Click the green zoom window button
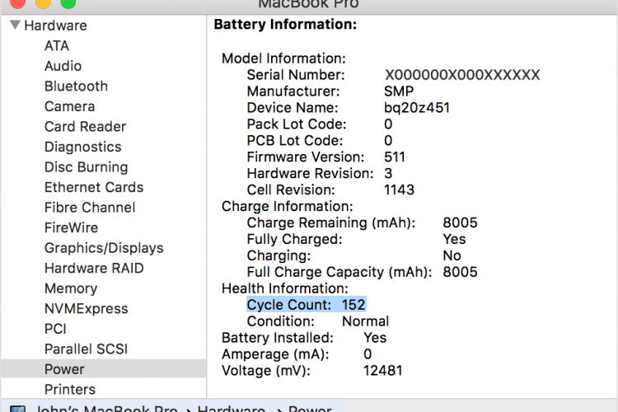 (x=68, y=3)
